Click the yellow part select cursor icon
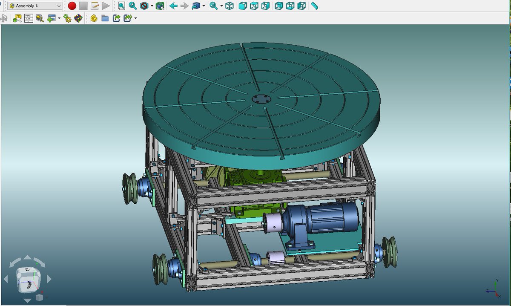511x306 pixels. (x=17, y=18)
